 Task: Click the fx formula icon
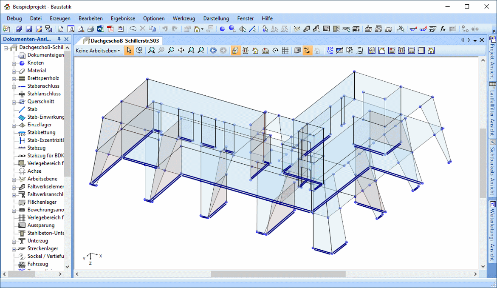(443, 29)
